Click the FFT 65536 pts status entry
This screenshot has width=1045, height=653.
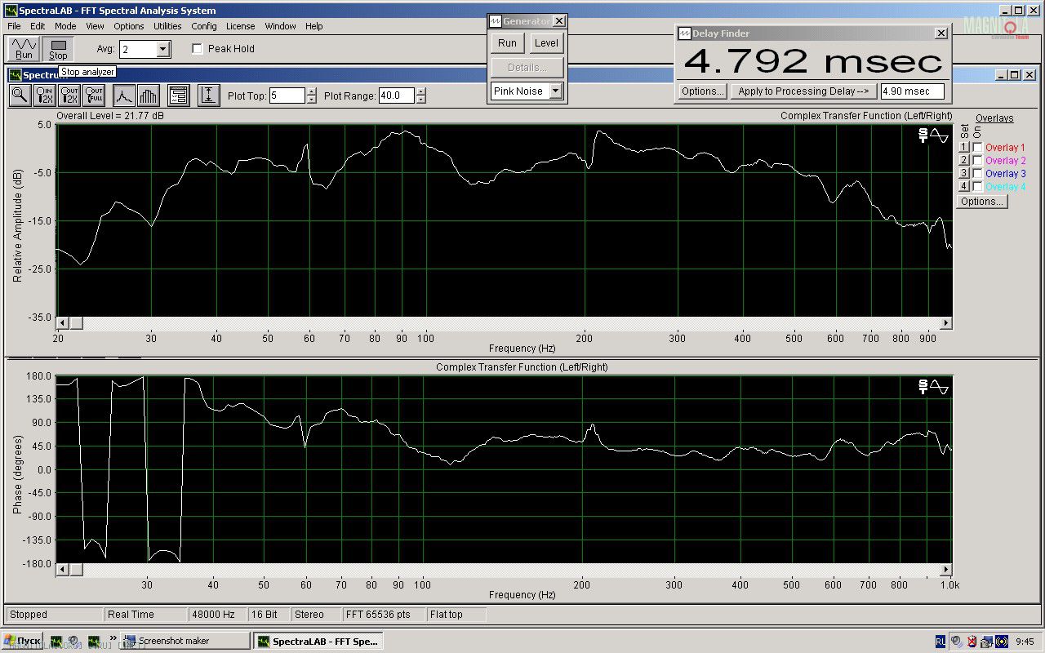coord(383,615)
